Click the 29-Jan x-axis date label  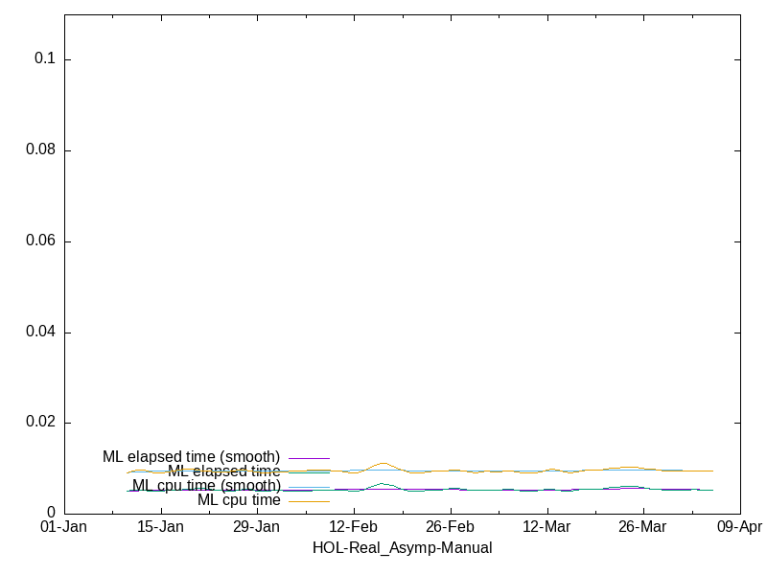coord(256,527)
